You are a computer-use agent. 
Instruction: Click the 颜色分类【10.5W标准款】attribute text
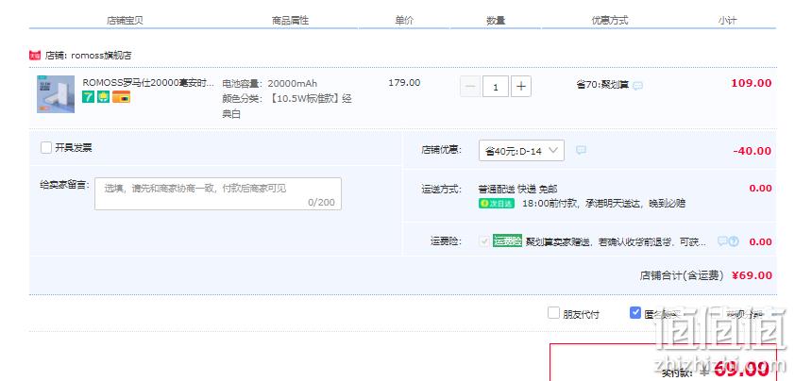[x=287, y=107]
